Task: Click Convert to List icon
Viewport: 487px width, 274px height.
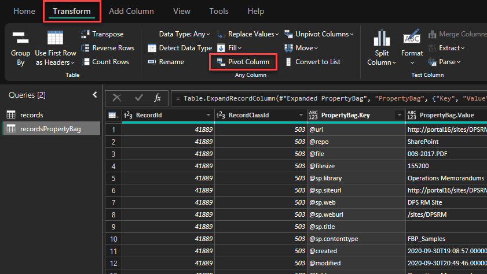Action: point(288,62)
